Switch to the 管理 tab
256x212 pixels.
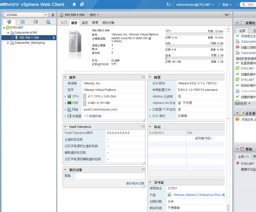[95, 23]
